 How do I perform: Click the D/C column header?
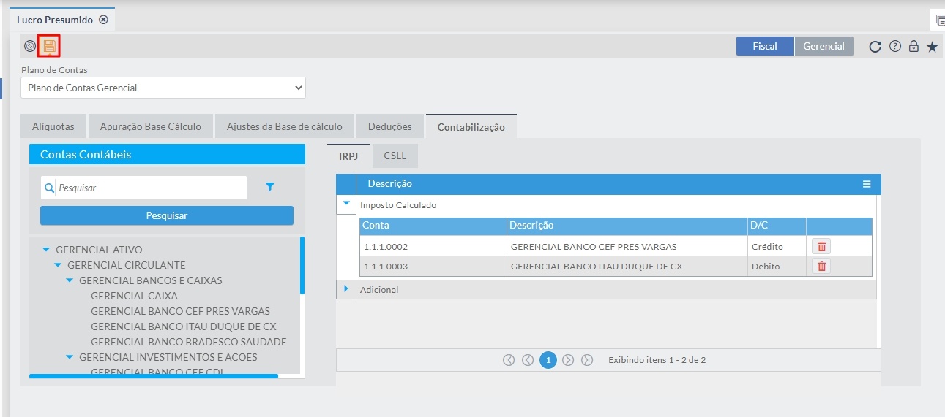pos(777,225)
